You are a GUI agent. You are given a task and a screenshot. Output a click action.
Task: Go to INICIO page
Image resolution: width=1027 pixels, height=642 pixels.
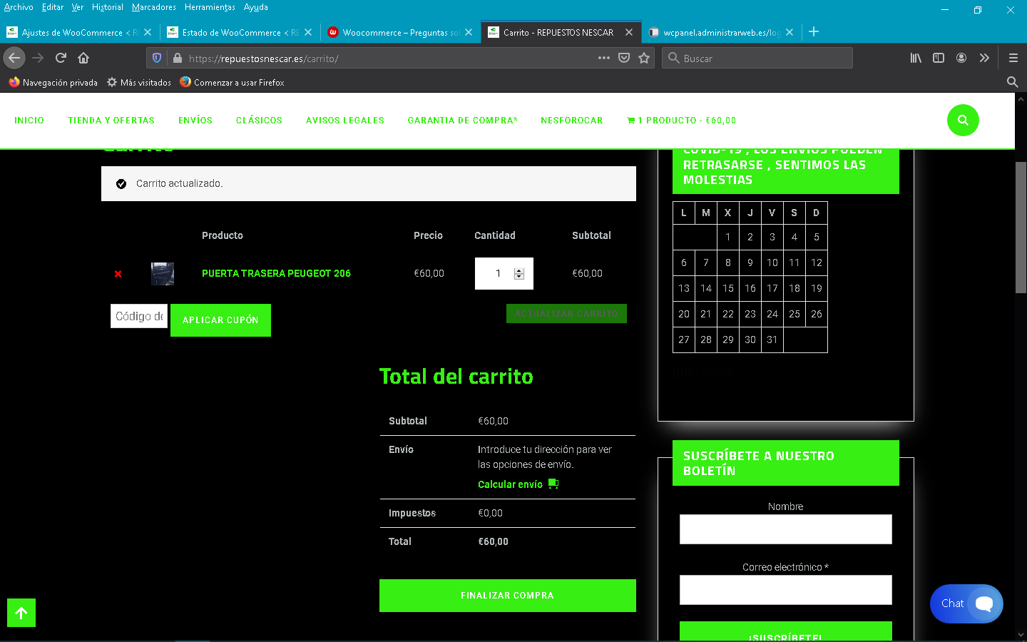(29, 121)
